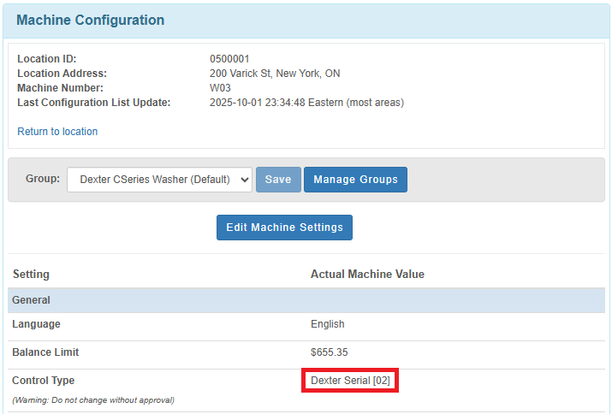Click the Machine Configuration panel title
The image size is (612, 414).
pyautogui.click(x=90, y=21)
